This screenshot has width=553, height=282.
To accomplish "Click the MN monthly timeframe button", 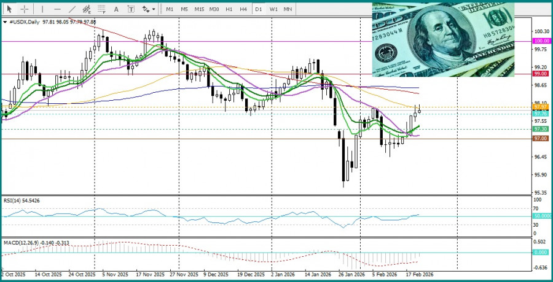I will [x=288, y=9].
